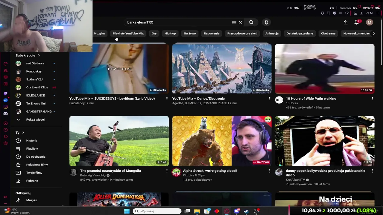Open Discord in the Opera GX sidebar

5,113
